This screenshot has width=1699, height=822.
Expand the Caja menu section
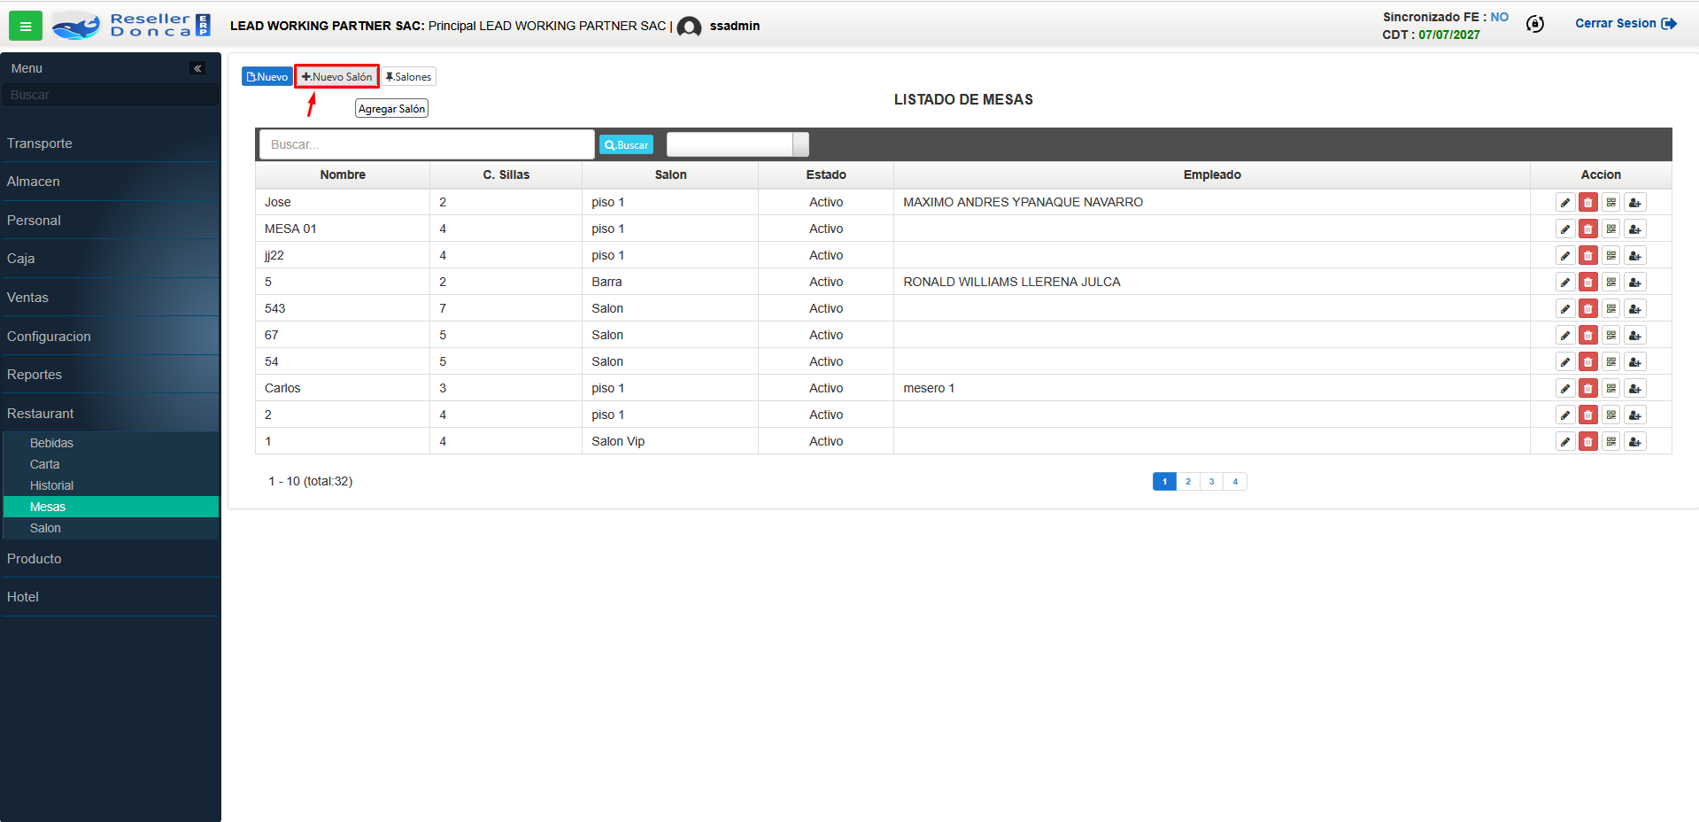click(x=110, y=259)
